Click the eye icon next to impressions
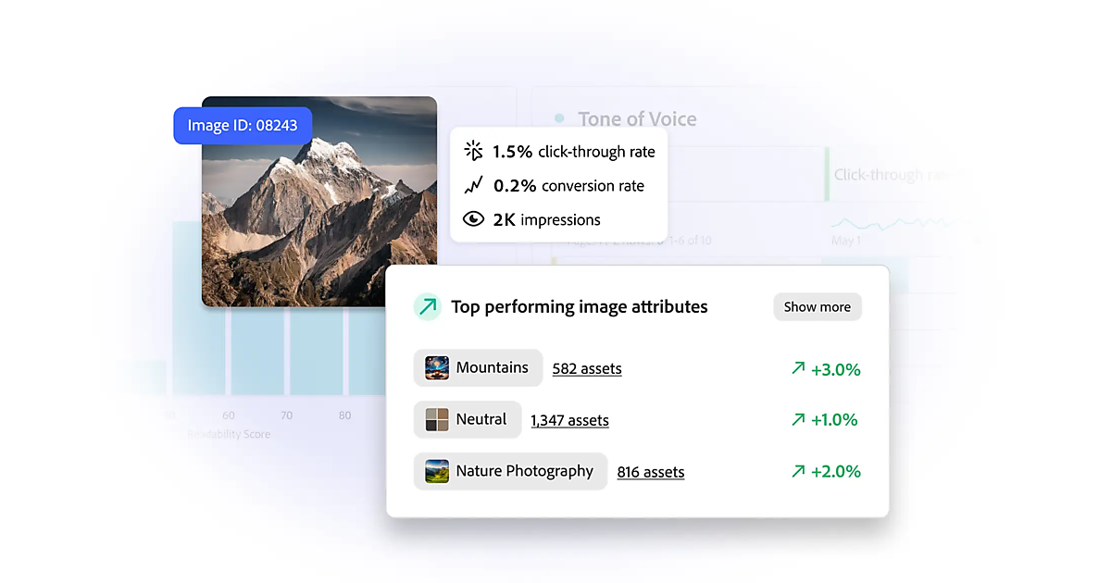Image resolution: width=1111 pixels, height=583 pixels. [473, 219]
